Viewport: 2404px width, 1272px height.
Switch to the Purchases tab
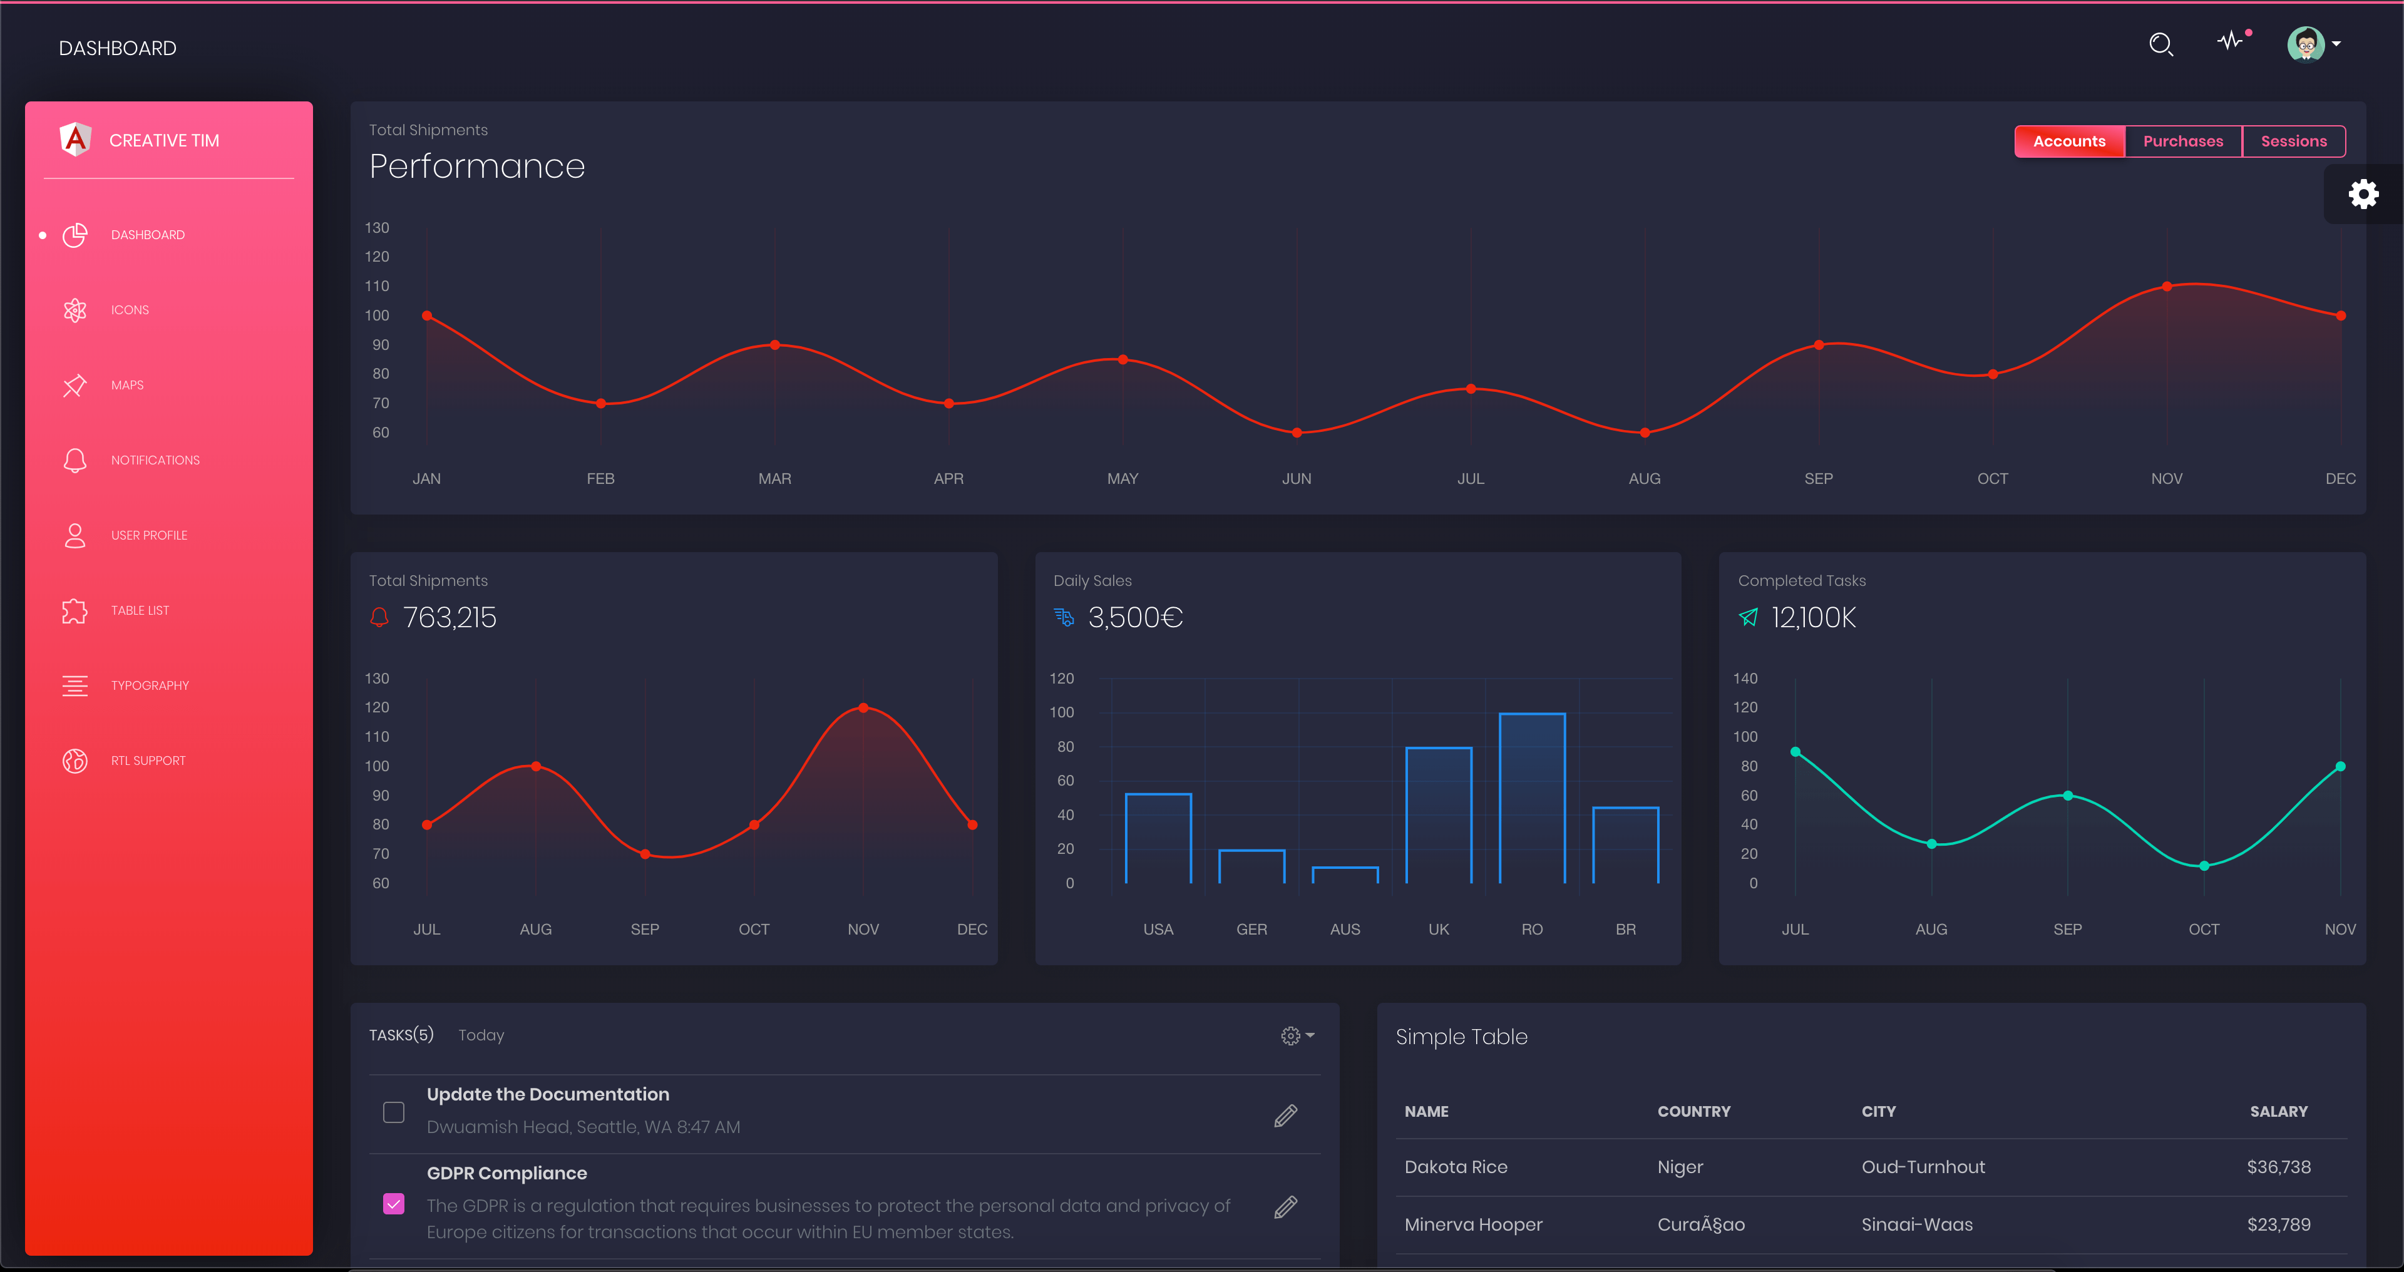pos(2183,141)
